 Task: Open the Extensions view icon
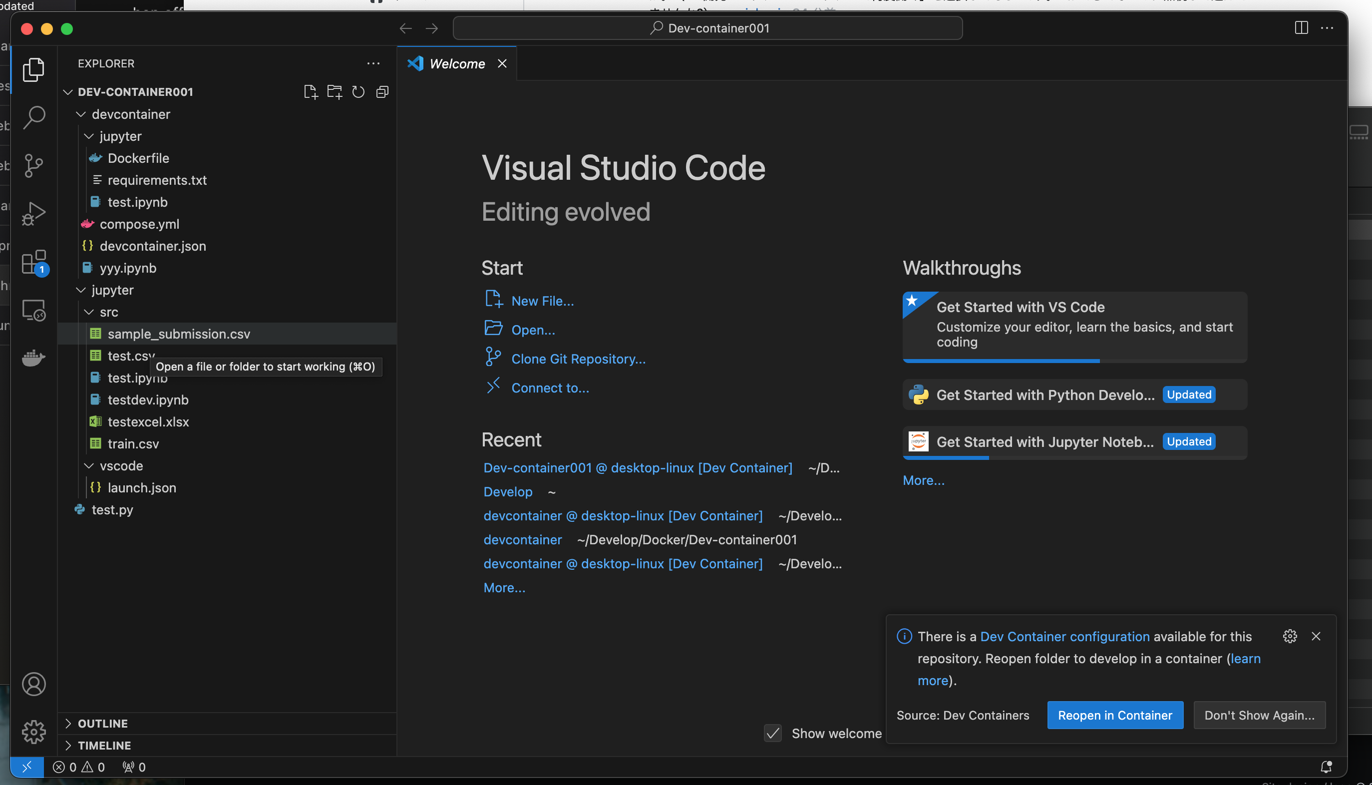(x=33, y=262)
